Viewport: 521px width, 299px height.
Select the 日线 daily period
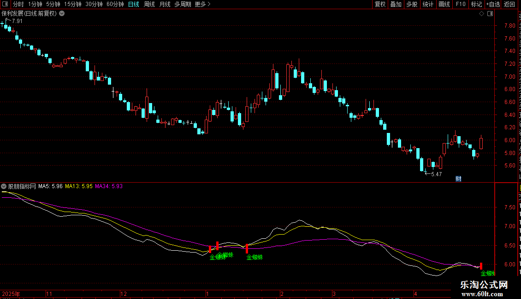(x=134, y=4)
